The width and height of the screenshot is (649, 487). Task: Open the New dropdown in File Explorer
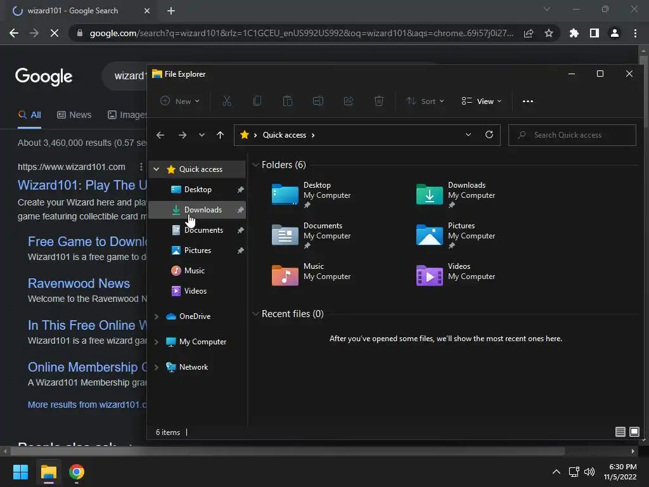pos(180,101)
